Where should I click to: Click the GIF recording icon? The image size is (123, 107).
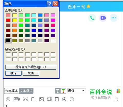tap(17, 99)
